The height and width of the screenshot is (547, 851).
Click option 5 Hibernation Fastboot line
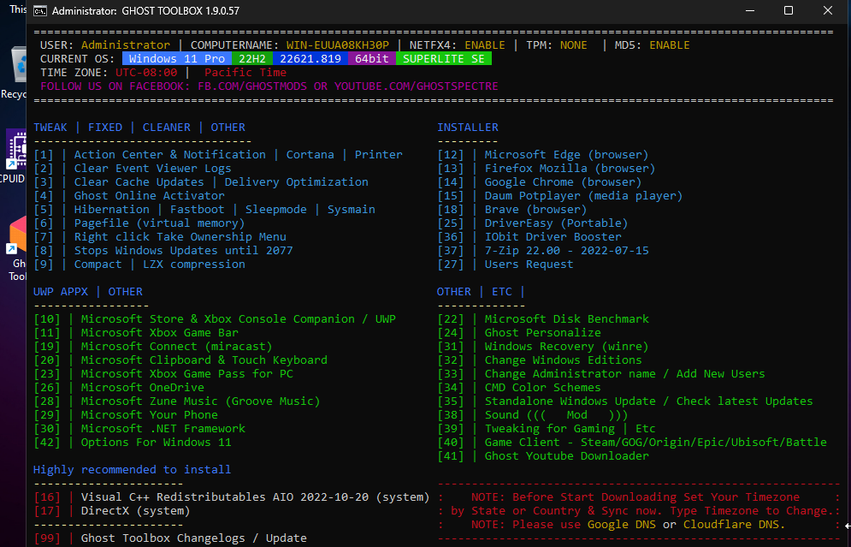point(204,210)
